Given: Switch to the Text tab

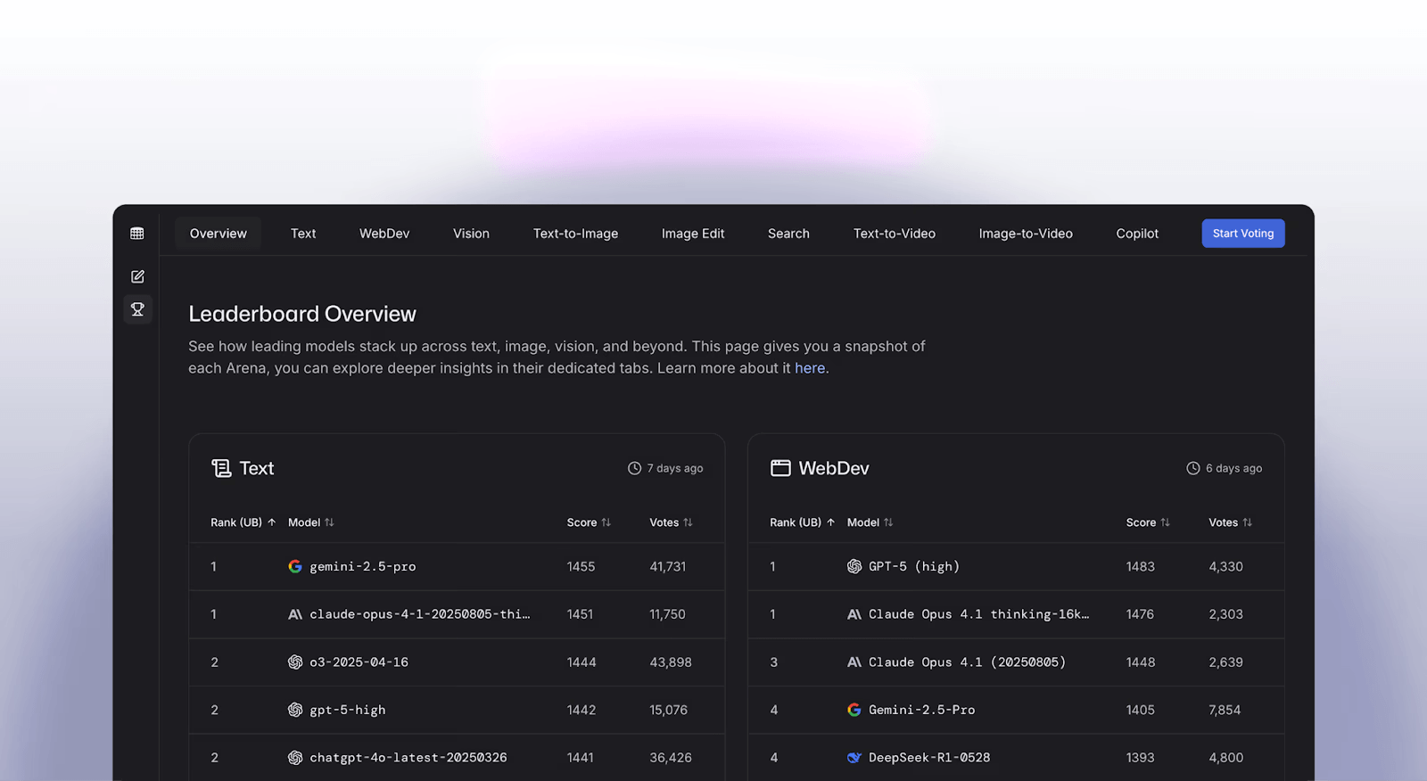Looking at the screenshot, I should click(303, 234).
